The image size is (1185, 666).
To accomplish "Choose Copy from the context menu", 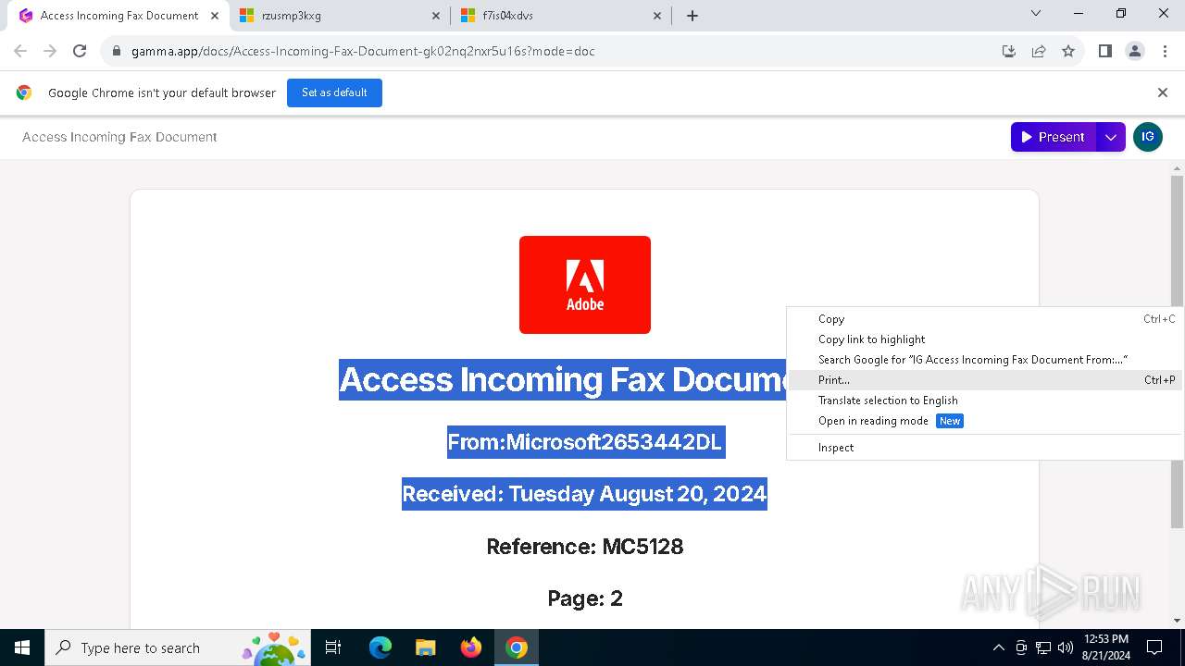I will [985, 319].
